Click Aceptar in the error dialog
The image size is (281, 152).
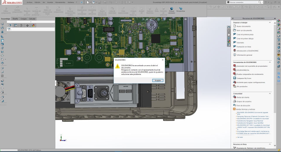point(158,80)
